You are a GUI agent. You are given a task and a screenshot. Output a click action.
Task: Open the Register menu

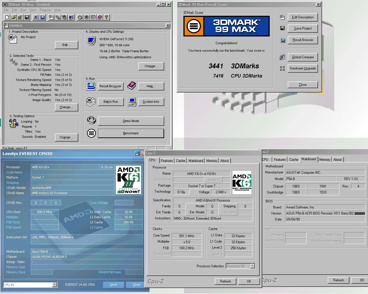tap(45, 10)
